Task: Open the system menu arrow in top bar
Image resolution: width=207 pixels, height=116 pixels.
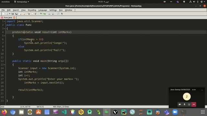Action: 205,2
